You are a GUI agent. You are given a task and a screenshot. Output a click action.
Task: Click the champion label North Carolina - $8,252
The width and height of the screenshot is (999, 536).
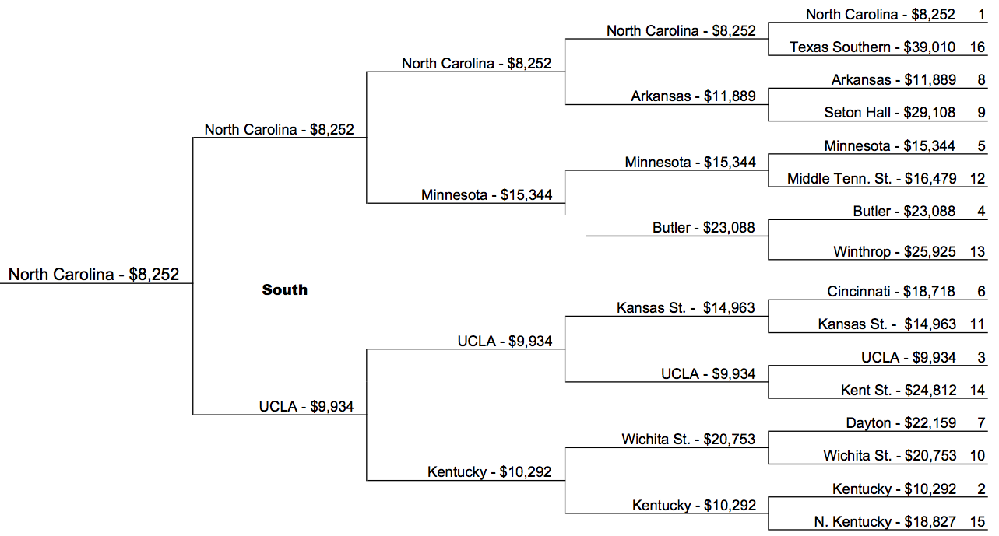(93, 274)
